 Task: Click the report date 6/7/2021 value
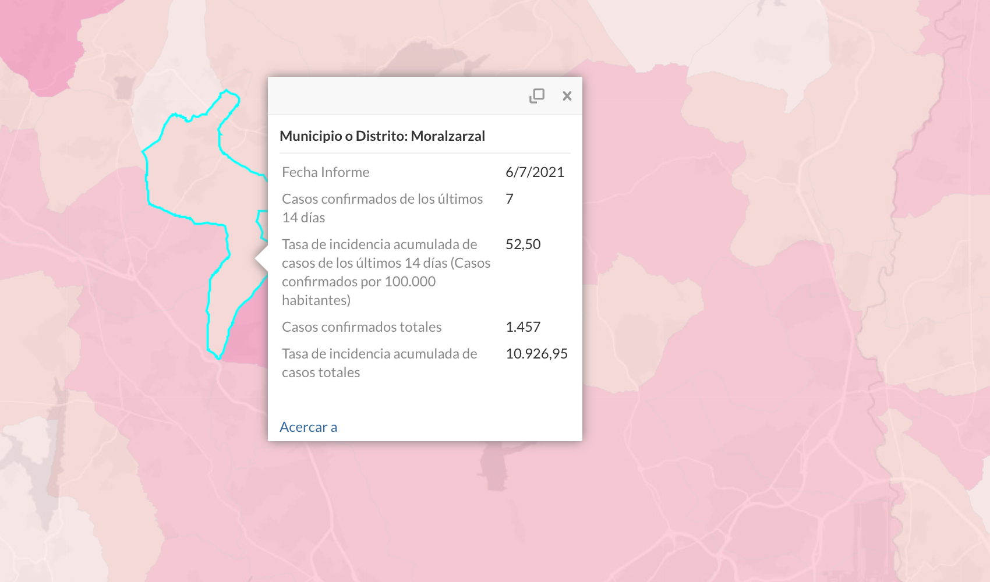click(535, 172)
